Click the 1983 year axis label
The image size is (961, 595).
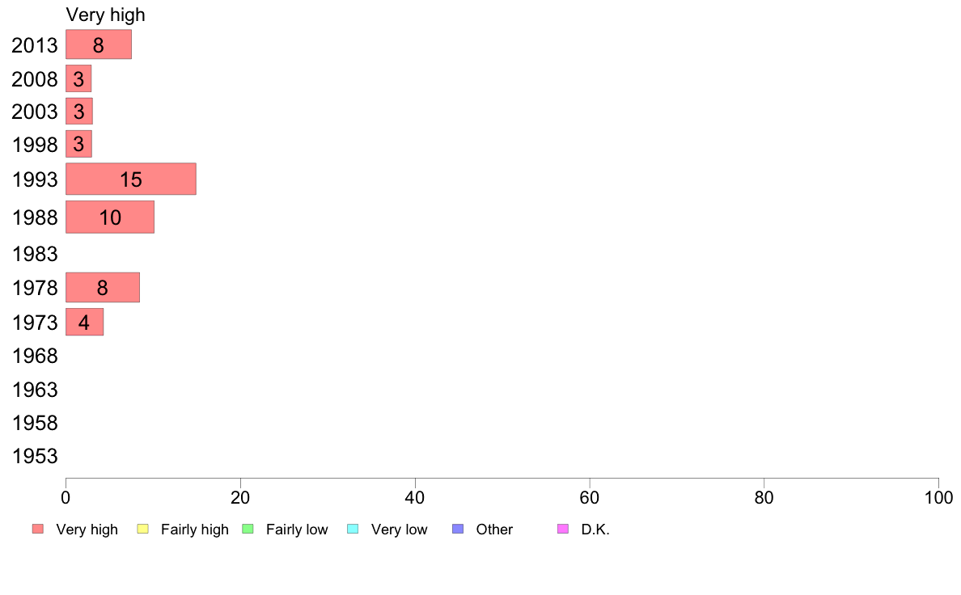click(35, 254)
